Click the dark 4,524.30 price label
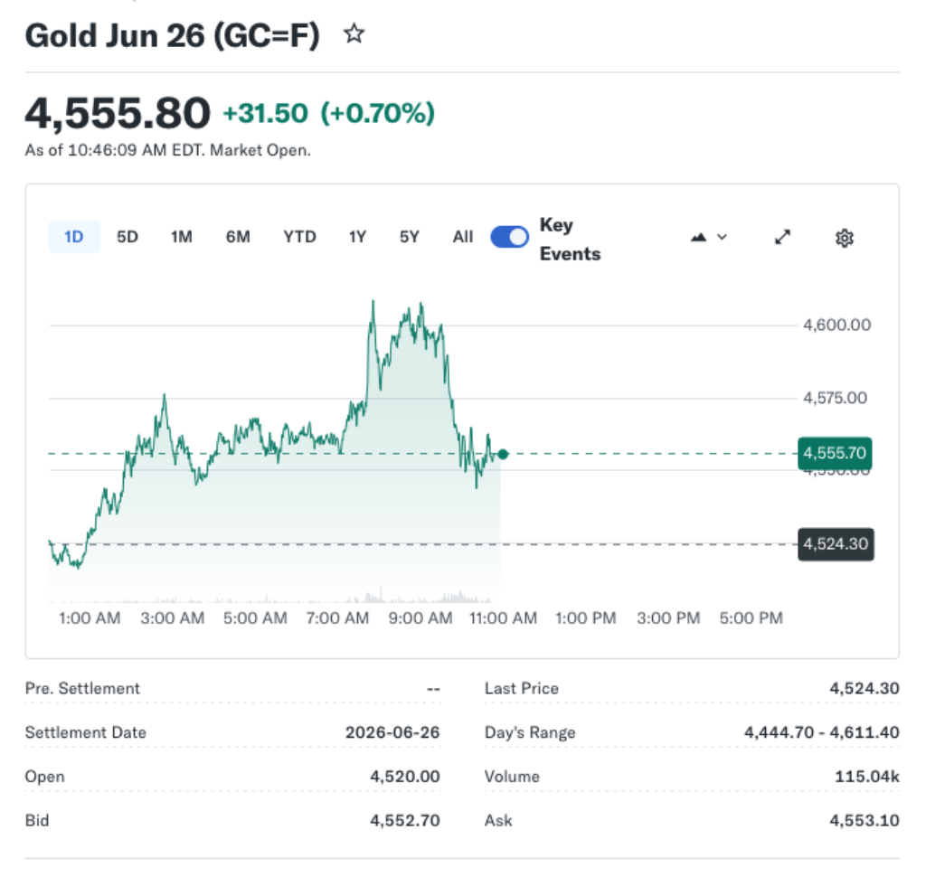 [x=834, y=544]
